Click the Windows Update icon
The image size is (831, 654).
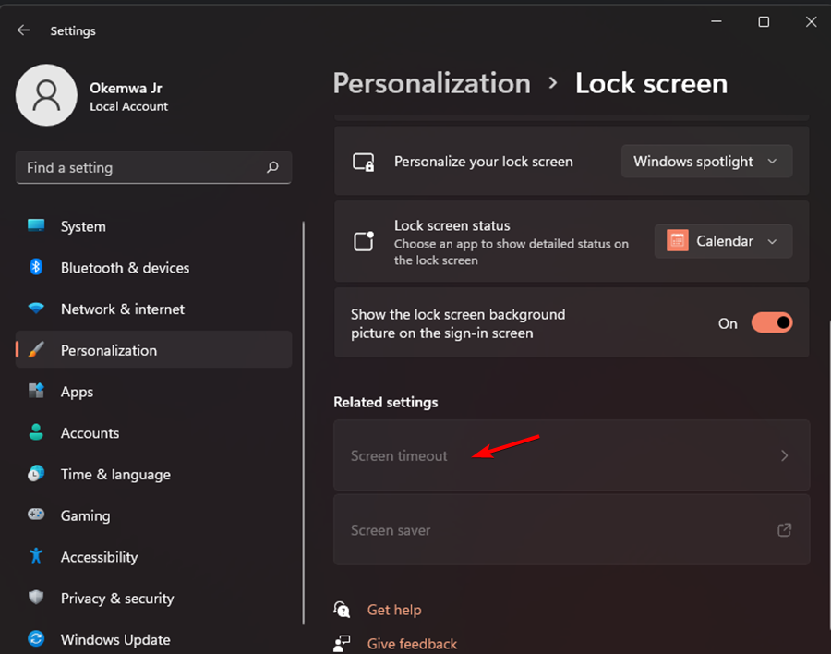coord(34,639)
